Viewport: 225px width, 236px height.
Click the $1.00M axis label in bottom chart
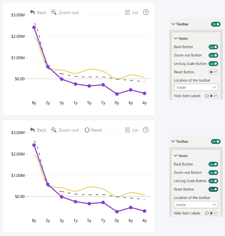(18, 176)
